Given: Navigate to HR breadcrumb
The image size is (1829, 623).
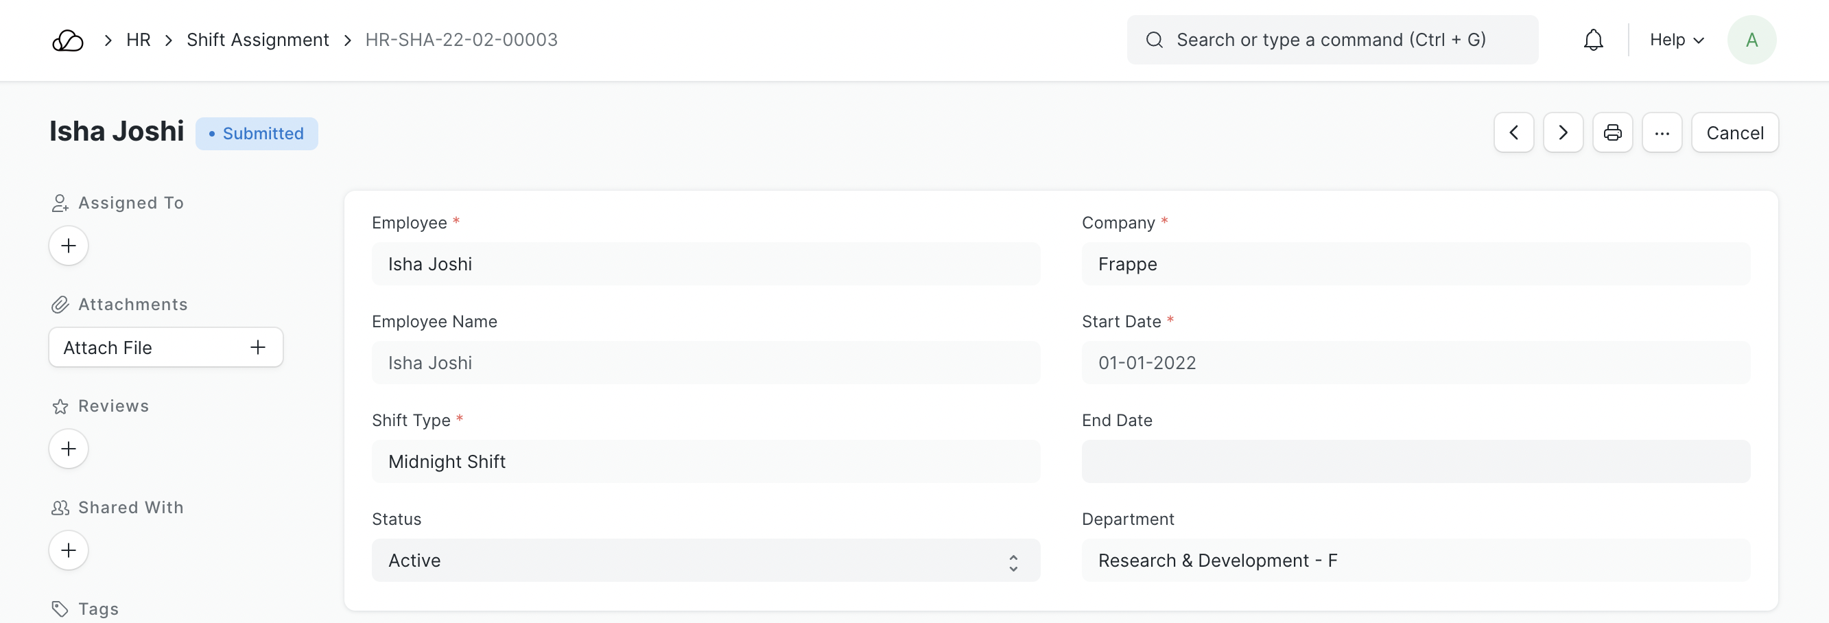Looking at the screenshot, I should tap(139, 40).
